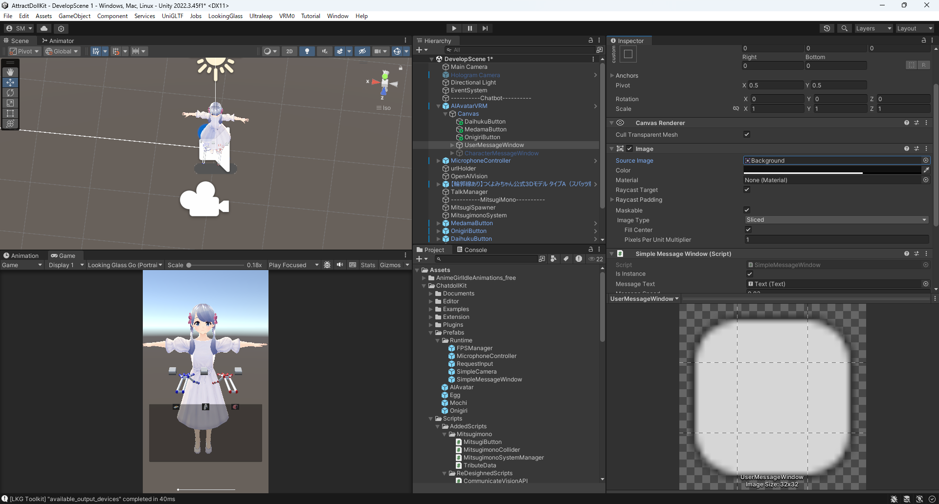Toggle 2D view mode in Scene
This screenshot has height=504, width=939.
[289, 51]
